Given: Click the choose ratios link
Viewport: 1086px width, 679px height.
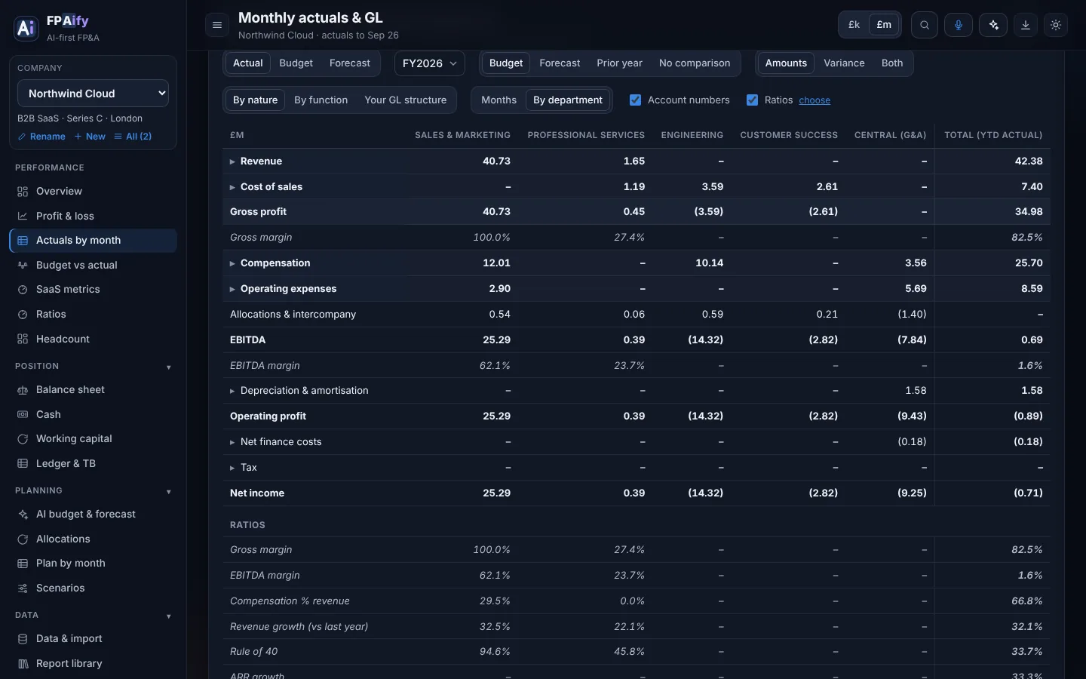Looking at the screenshot, I should coord(814,100).
